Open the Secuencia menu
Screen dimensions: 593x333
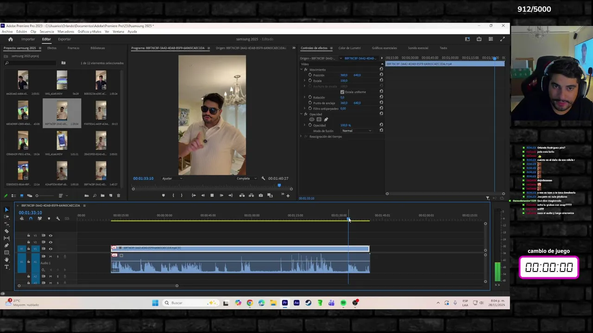coord(47,31)
